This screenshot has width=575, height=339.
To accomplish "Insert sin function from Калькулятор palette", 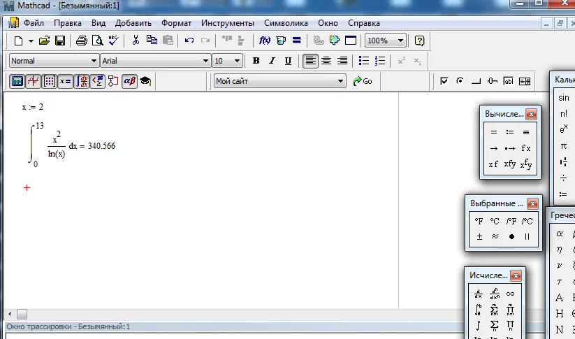I will coord(564,98).
